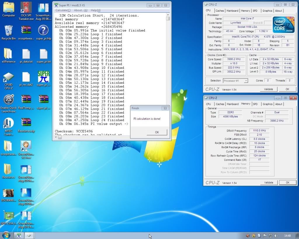This screenshot has height=239, width=299.
Task: Click OK in the Finish dialog
Action: 157,132
